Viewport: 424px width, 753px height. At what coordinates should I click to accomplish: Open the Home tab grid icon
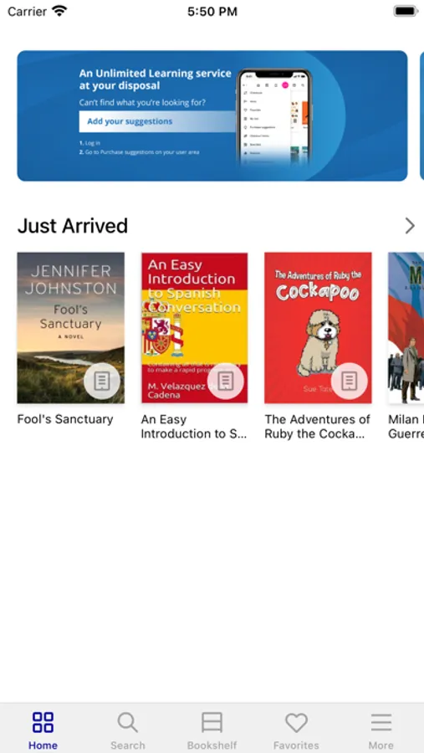[x=43, y=722]
